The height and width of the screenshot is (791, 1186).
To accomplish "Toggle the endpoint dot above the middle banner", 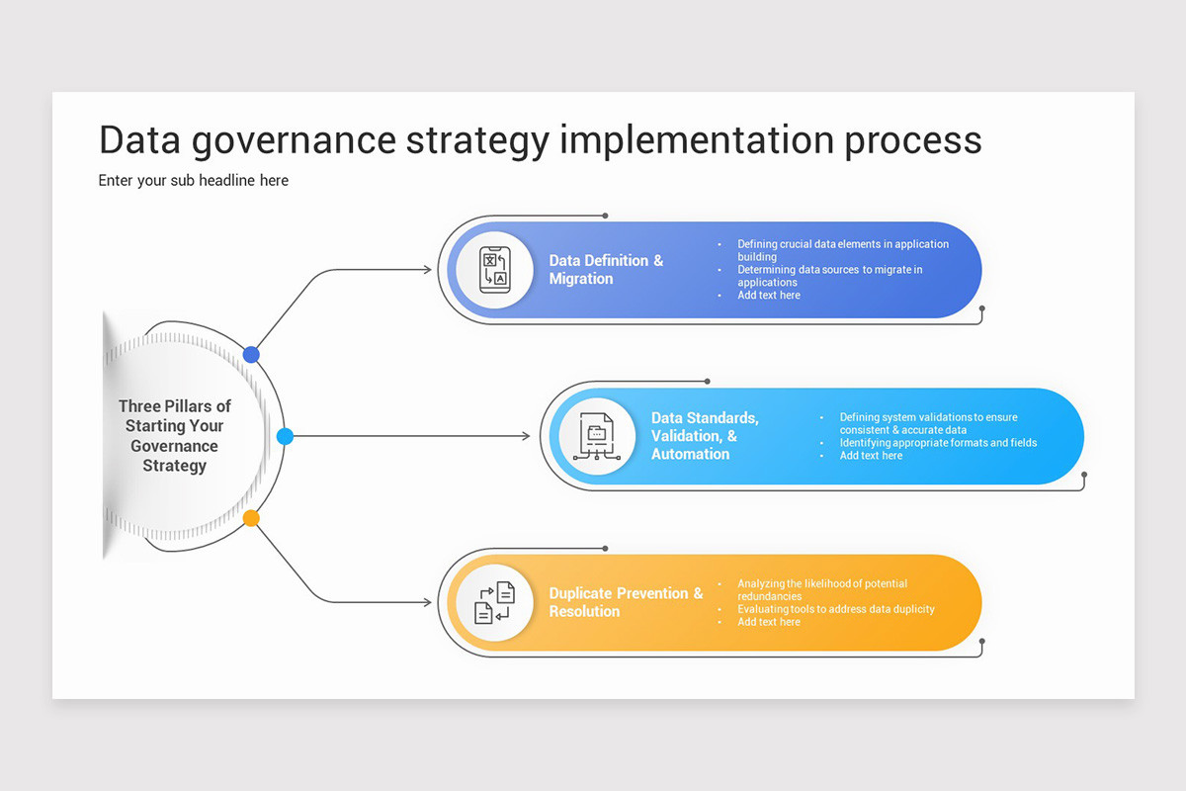I will [706, 380].
